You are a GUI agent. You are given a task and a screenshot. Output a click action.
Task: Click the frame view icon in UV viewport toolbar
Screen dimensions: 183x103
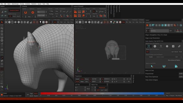click(x=77, y=22)
